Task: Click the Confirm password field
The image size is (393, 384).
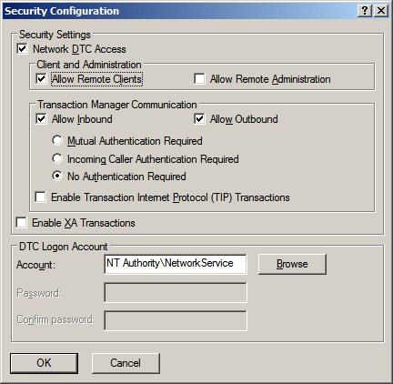Action: point(176,320)
